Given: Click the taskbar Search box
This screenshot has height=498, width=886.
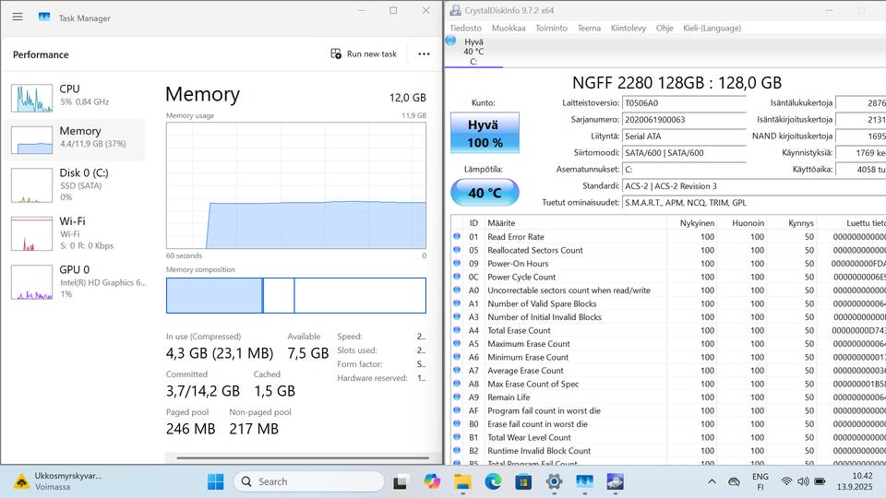Looking at the screenshot, I should pos(309,481).
